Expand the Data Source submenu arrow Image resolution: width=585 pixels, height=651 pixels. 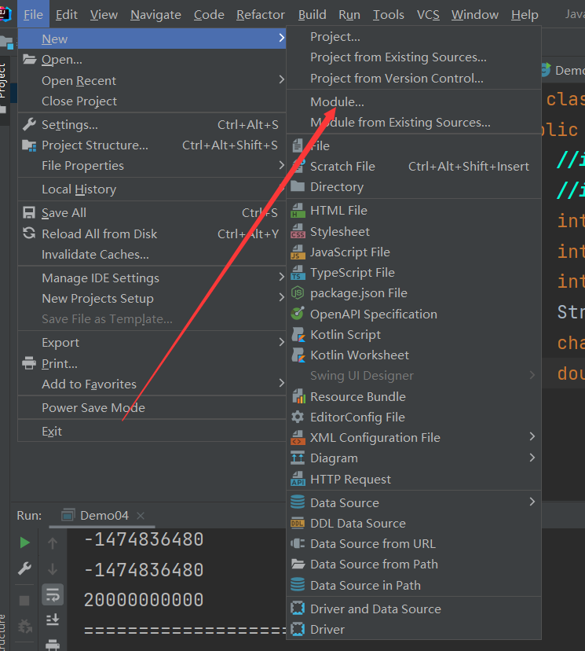tap(532, 502)
